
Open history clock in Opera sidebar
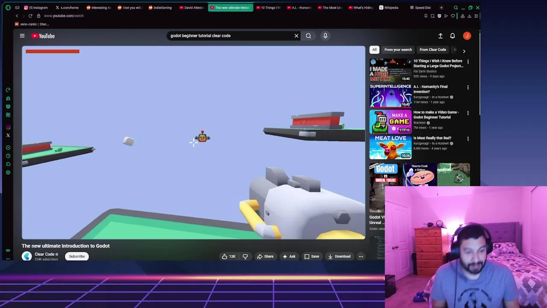[8, 156]
